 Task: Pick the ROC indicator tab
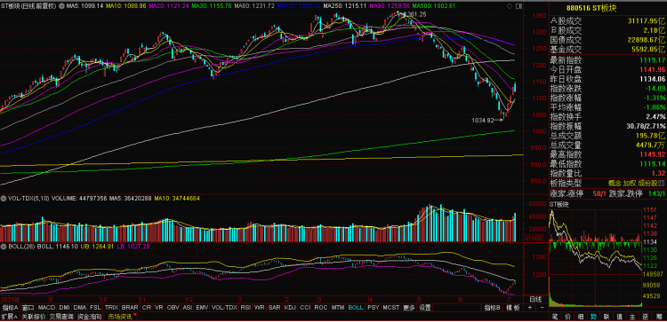point(321,308)
